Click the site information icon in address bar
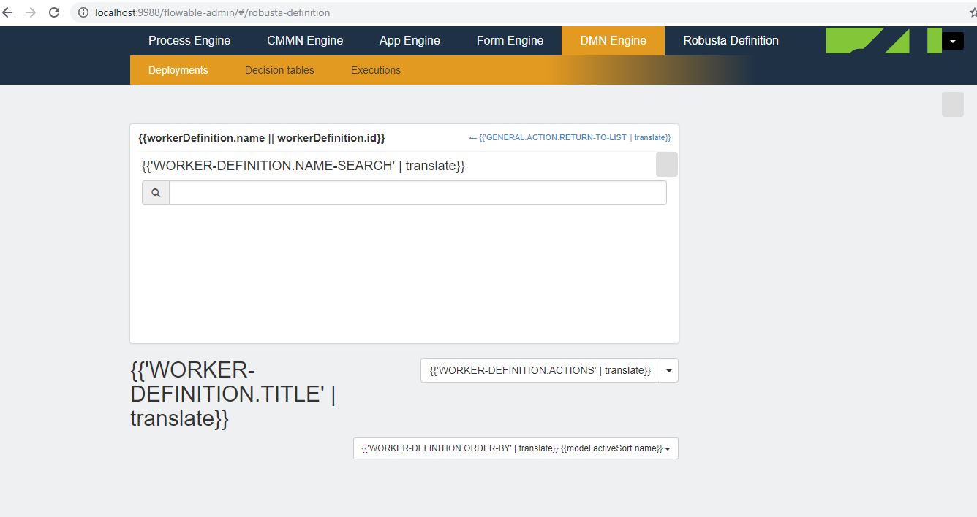The image size is (977, 517). click(x=83, y=12)
